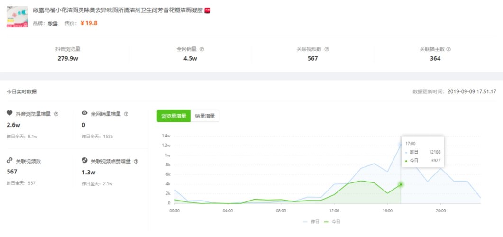Open help icon next to 全网销量

pyautogui.click(x=202, y=49)
